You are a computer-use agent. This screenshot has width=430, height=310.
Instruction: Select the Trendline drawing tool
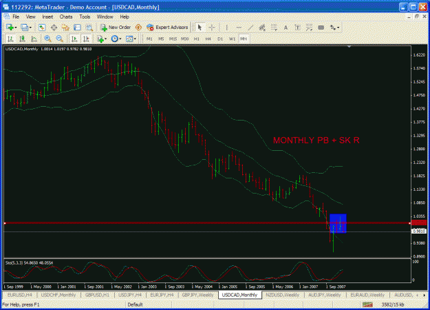(x=250, y=28)
